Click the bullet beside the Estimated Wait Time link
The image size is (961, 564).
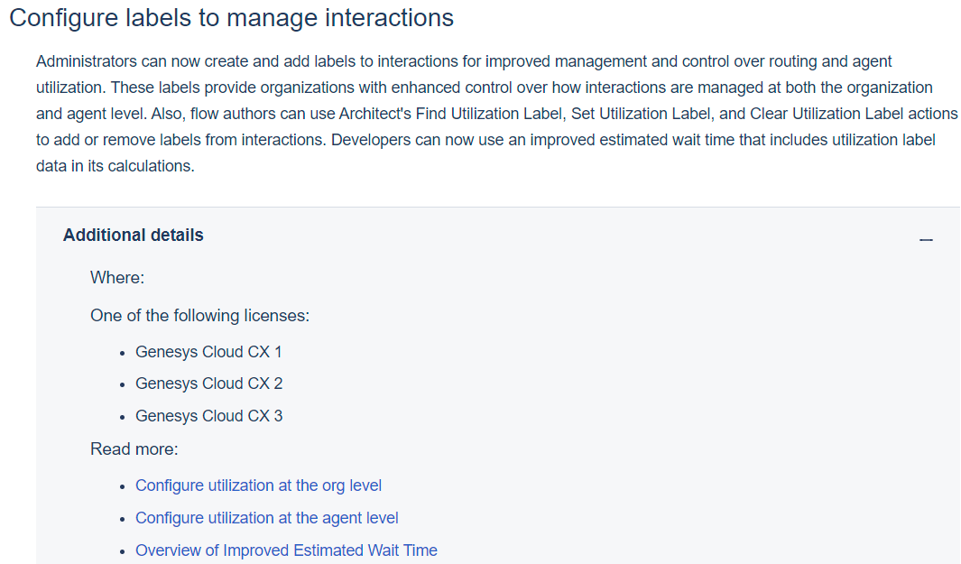124,550
